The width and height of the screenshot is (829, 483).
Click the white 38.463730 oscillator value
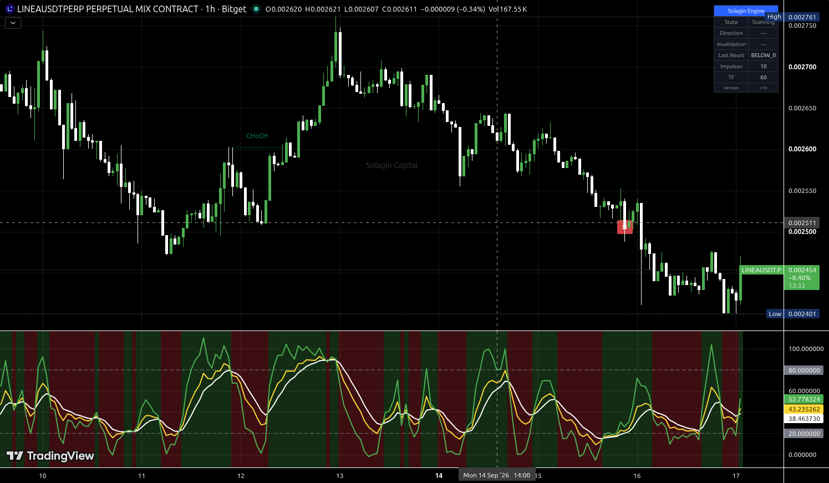[804, 419]
